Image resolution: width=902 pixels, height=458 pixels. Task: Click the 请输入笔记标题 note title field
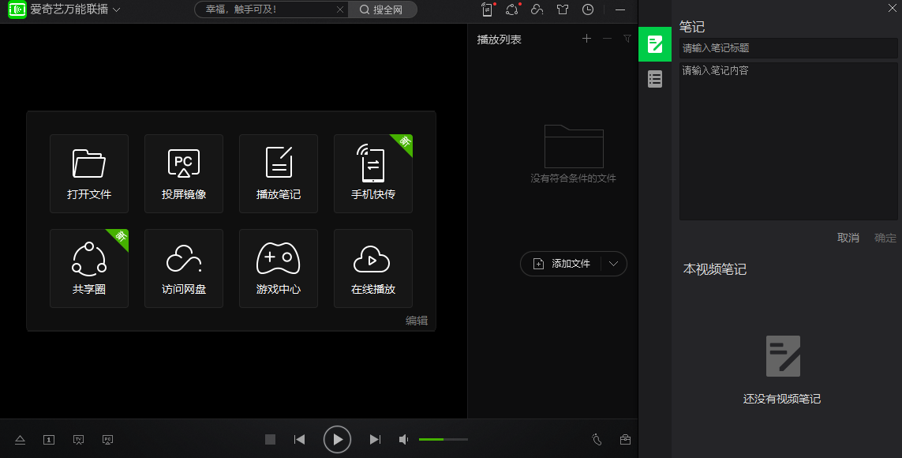click(788, 48)
